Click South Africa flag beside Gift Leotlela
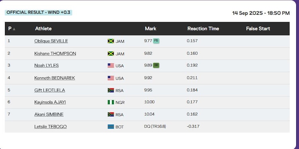Screen dimensions: 299x149 pyautogui.click(x=111, y=90)
